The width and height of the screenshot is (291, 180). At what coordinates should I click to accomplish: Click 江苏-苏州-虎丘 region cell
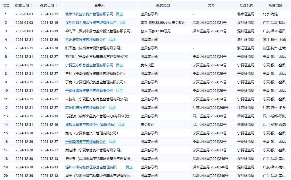click(x=275, y=108)
